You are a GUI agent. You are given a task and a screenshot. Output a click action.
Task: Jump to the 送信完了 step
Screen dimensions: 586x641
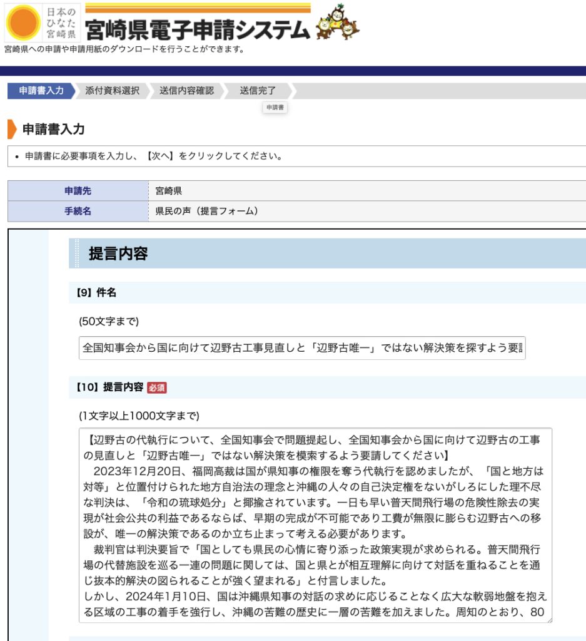(x=257, y=91)
